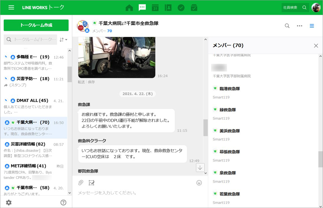Open talk room sort order dropdown

click(x=63, y=40)
